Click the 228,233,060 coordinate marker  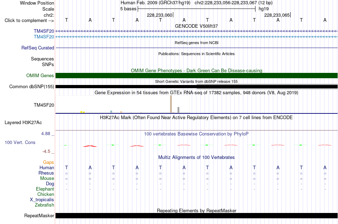click(159, 15)
